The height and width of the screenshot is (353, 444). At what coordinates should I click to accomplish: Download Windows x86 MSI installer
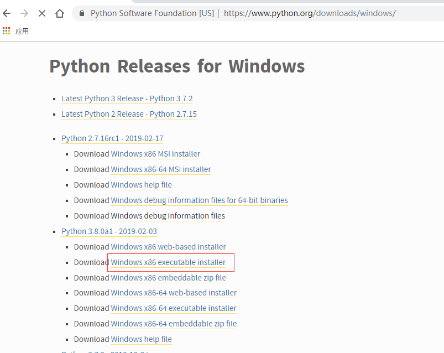[x=155, y=154]
